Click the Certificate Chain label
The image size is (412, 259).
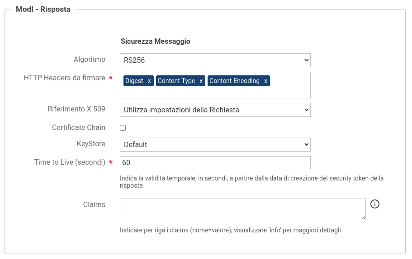79,127
